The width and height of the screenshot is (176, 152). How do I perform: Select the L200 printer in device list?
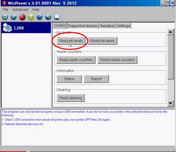click(x=26, y=28)
